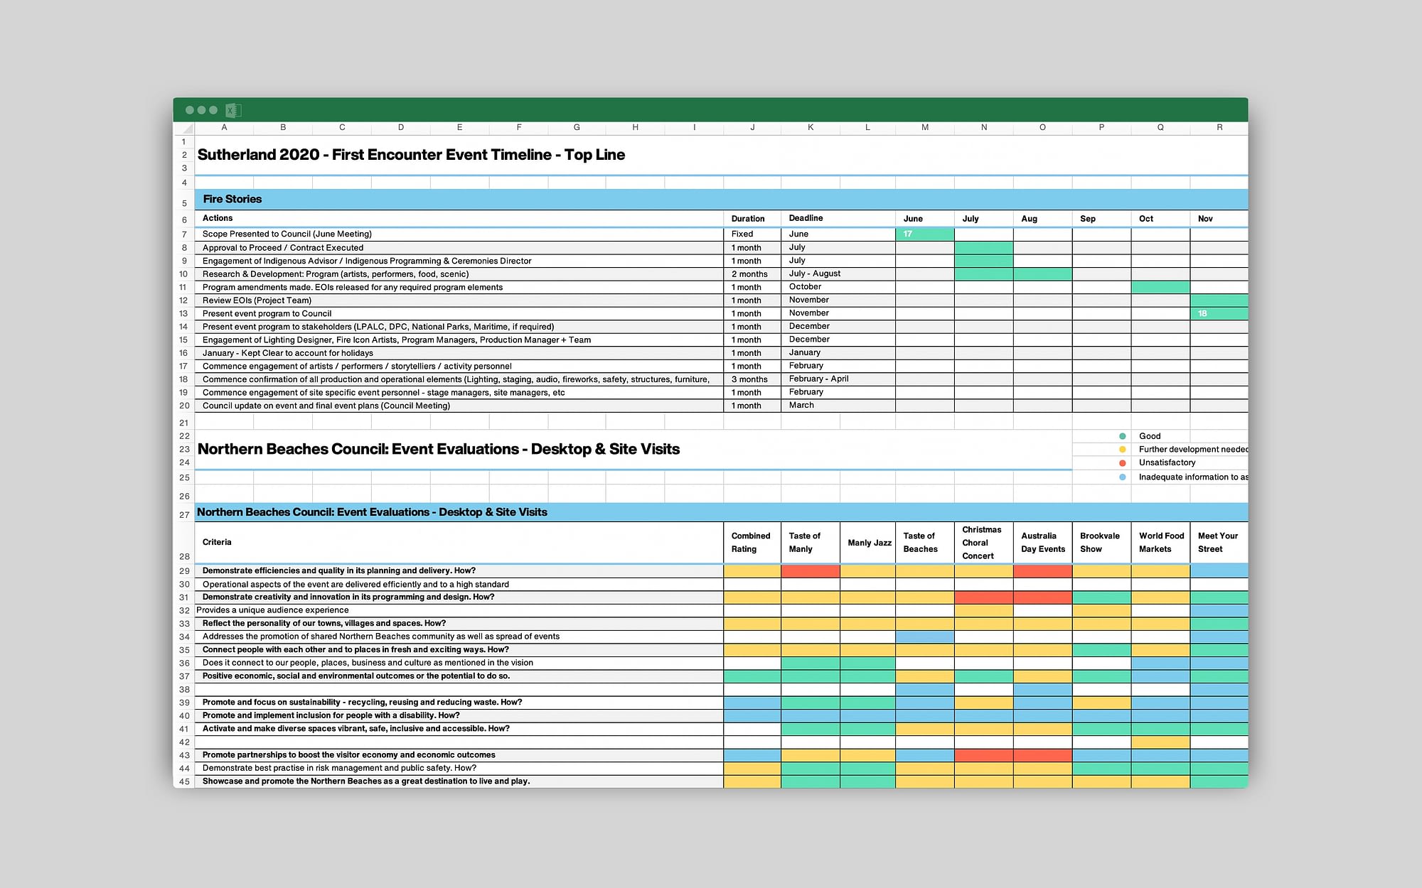Screen dimensions: 1422x888
Task: Click the Duration column heading
Action: coord(748,219)
